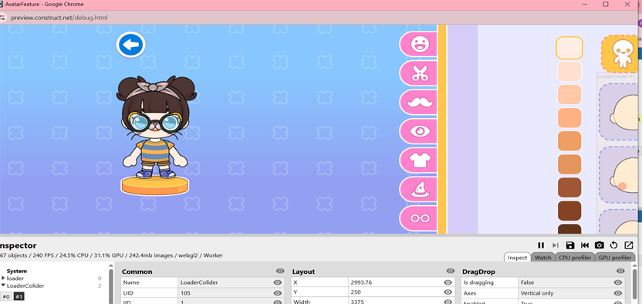This screenshot has height=304, width=642.
Task: Save the game state with disk icon
Action: click(x=570, y=245)
